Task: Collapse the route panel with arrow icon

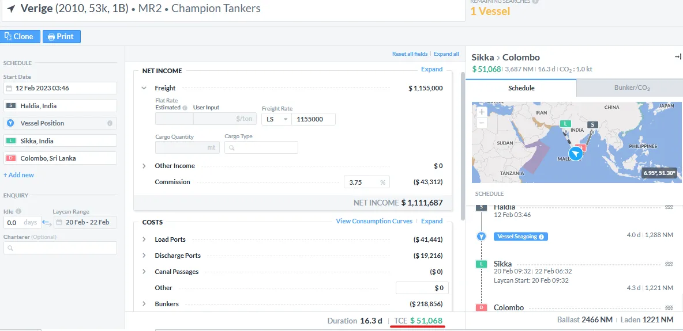Action: [x=677, y=57]
